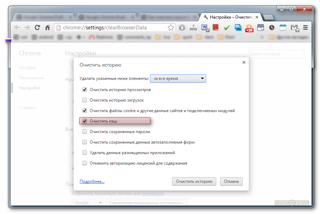
Task: Check Отменить авторизацию лицензий для содержания
Action: tap(84, 163)
